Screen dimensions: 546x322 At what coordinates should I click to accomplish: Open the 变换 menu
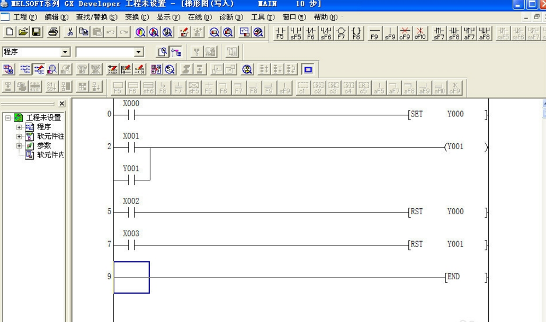tap(136, 17)
